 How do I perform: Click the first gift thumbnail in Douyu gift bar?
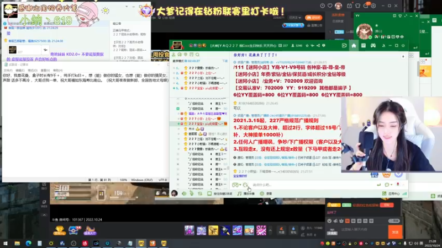pyautogui.click(x=189, y=230)
